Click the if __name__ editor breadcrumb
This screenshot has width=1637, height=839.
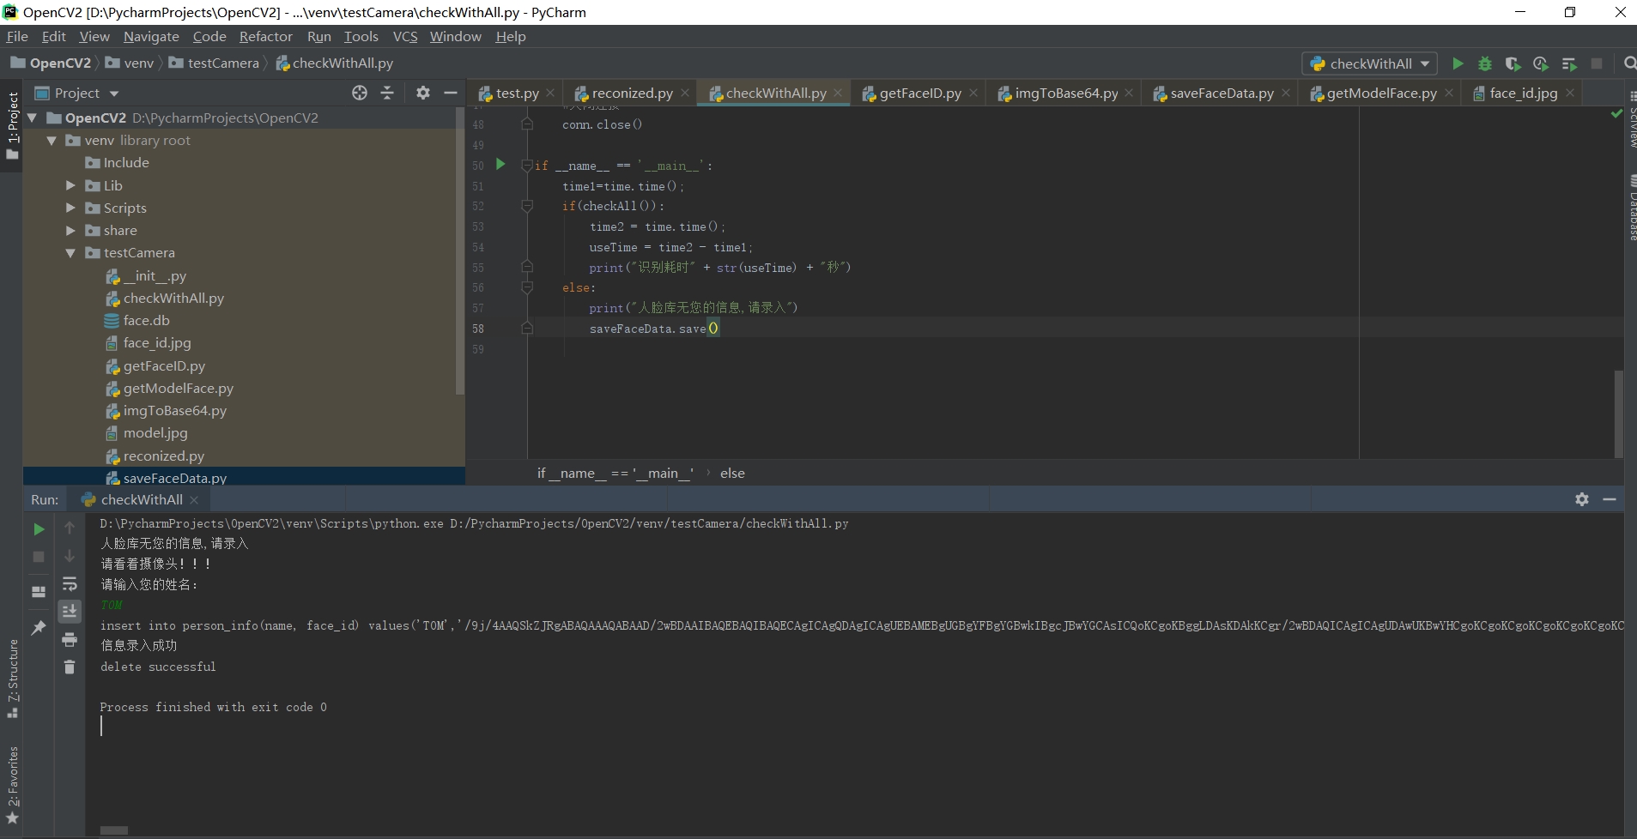tap(615, 473)
